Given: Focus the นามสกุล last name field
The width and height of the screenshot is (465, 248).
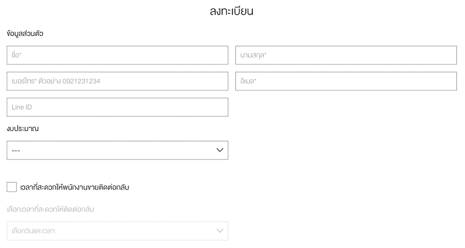Looking at the screenshot, I should click(345, 55).
